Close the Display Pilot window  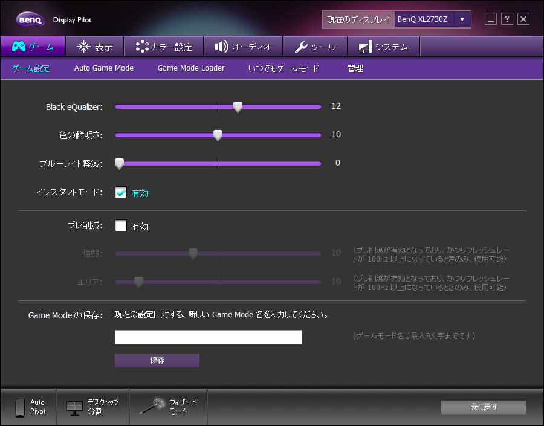[x=523, y=19]
